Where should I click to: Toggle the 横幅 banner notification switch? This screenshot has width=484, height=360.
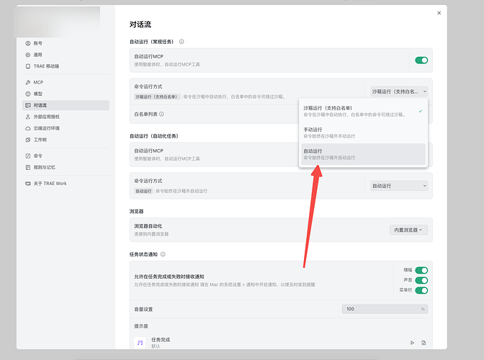[421, 270]
